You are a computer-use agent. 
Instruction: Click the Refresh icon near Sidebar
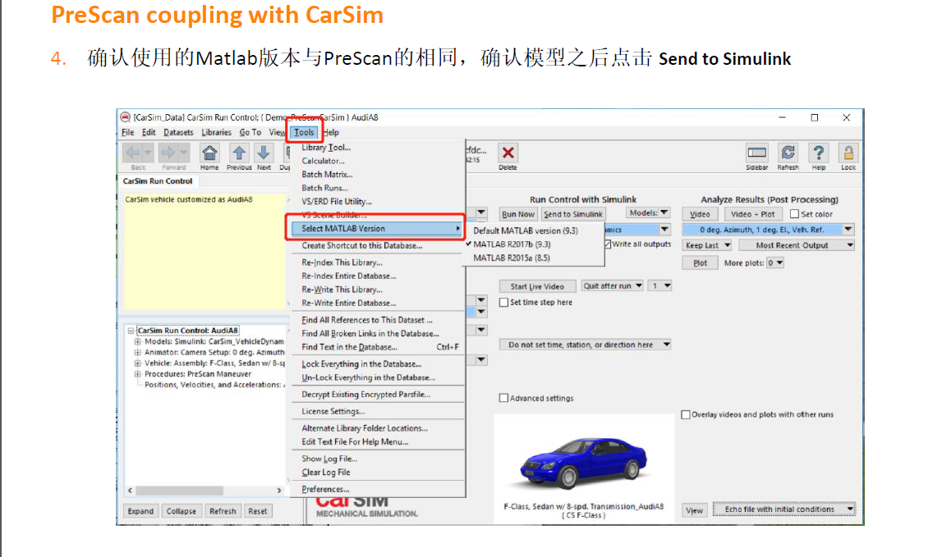(x=788, y=153)
